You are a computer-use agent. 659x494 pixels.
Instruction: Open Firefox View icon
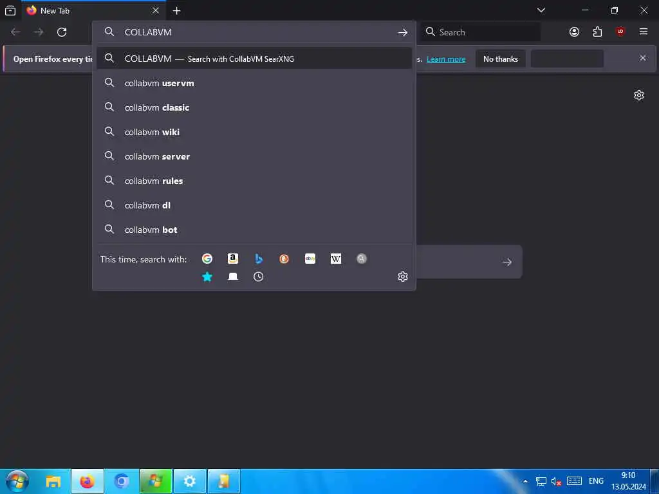coord(10,10)
